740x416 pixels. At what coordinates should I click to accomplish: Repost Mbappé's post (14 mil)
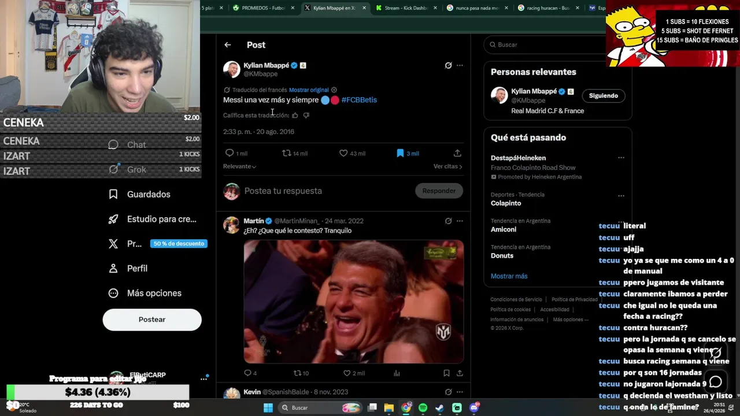click(294, 153)
